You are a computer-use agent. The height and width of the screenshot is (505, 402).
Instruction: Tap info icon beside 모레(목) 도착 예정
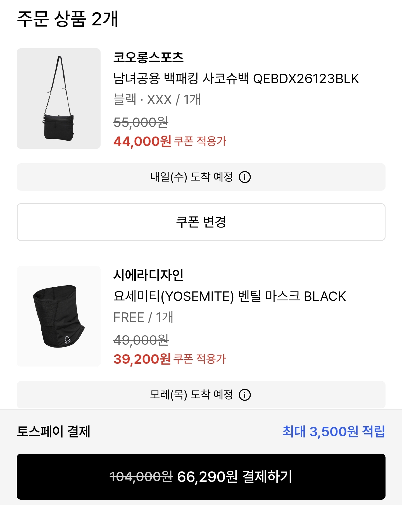[x=245, y=395]
